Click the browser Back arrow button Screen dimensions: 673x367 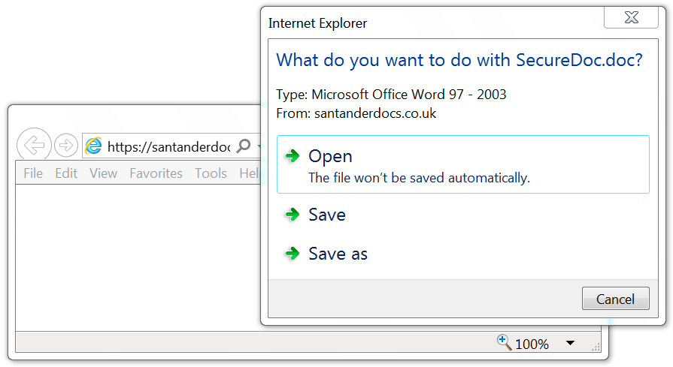click(34, 146)
